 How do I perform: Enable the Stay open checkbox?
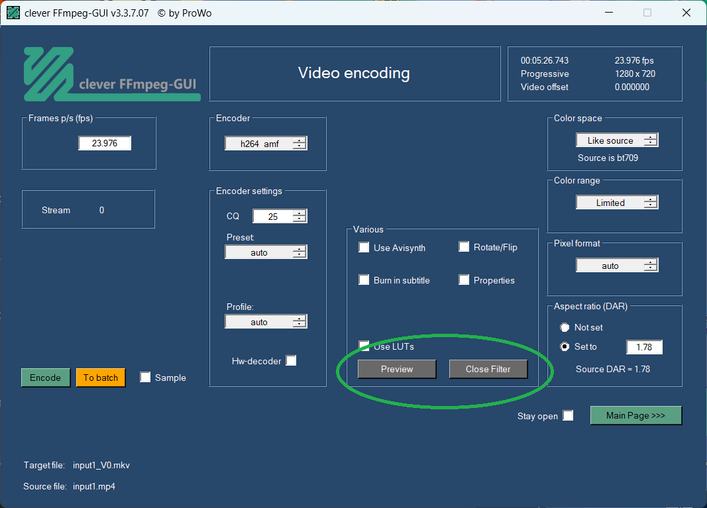568,415
